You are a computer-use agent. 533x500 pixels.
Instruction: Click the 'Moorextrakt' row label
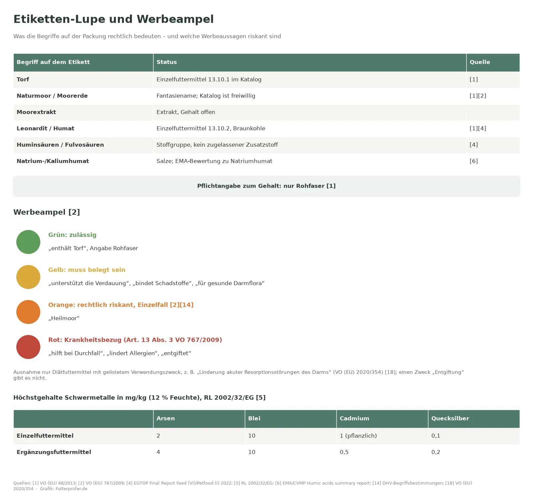click(x=36, y=112)
